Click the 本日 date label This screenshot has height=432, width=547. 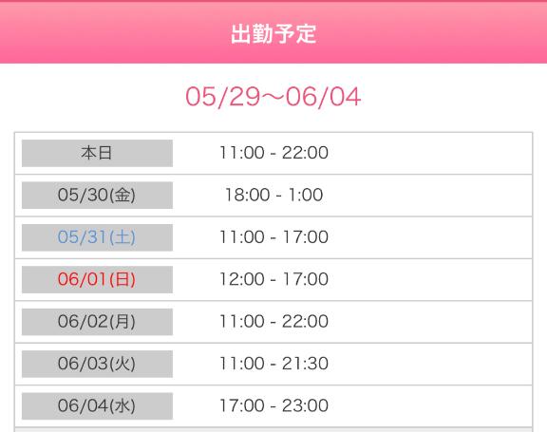(97, 153)
